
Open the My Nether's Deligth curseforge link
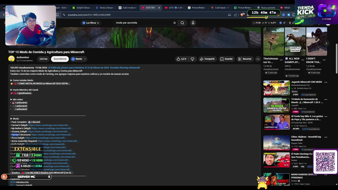click(x=52, y=128)
